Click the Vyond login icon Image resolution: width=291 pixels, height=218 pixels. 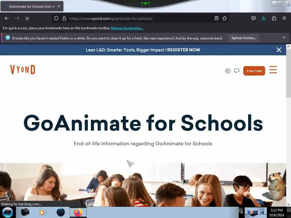click(x=228, y=71)
